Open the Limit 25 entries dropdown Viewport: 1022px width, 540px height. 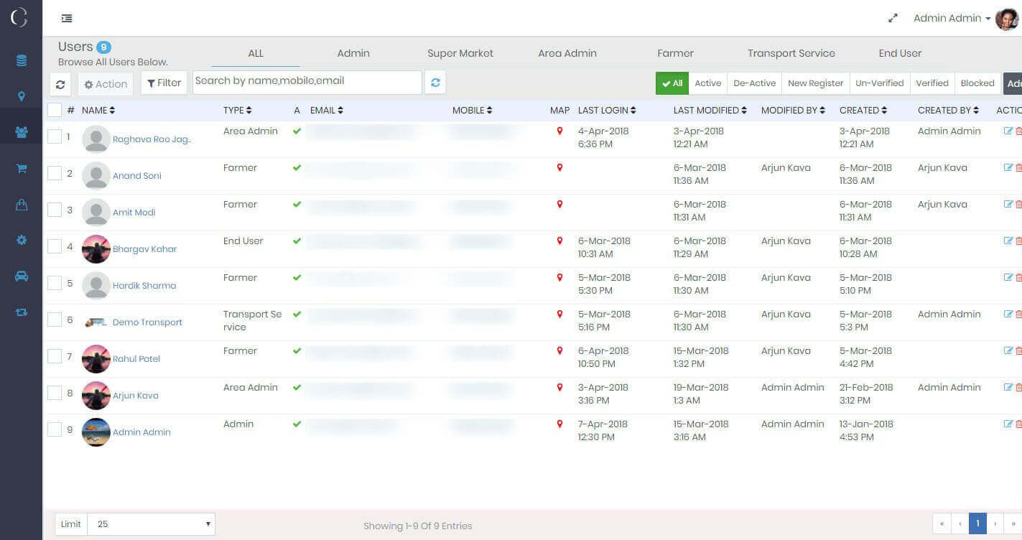tap(151, 524)
